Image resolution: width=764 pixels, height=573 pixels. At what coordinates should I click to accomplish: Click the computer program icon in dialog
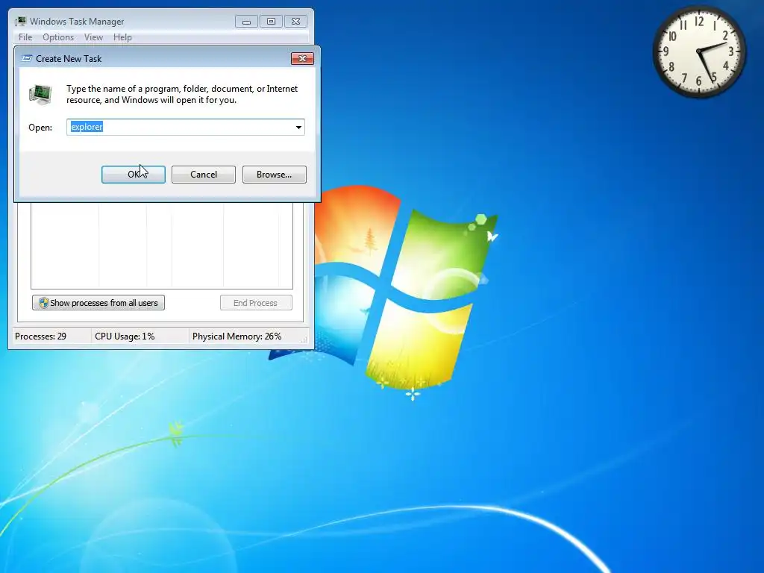tap(40, 95)
